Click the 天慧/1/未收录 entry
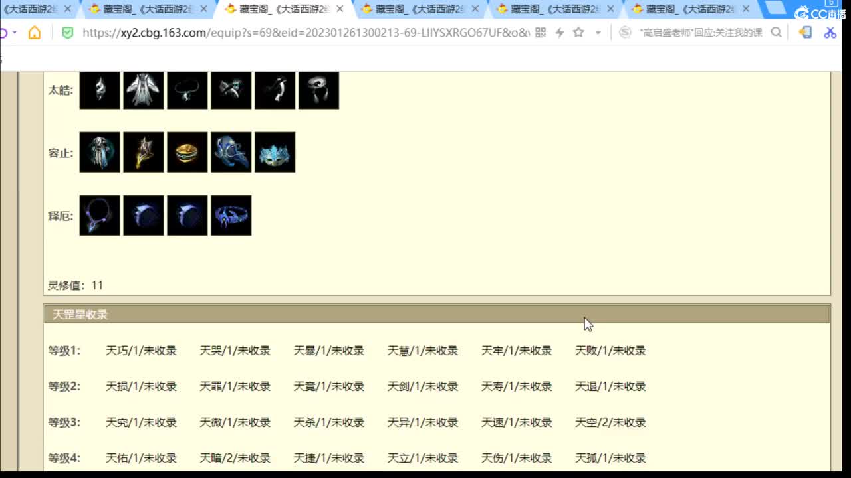This screenshot has height=478, width=851. pos(423,351)
